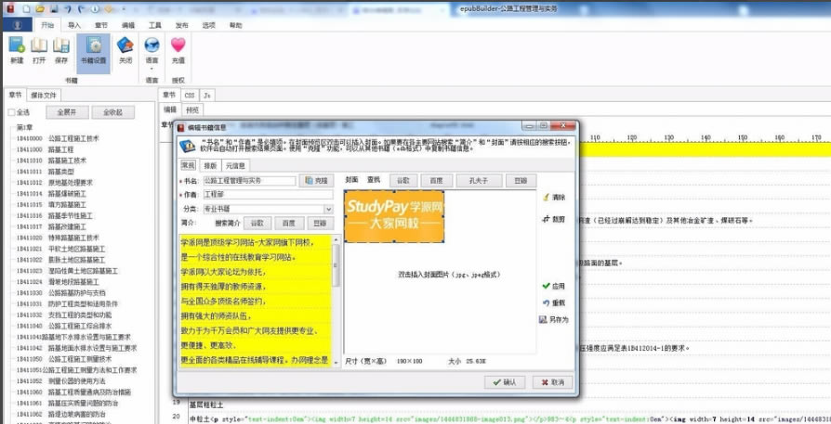Click Google (谷歌) in the Search Intro (搜索简介) row
Image resolution: width=831 pixels, height=424 pixels.
tap(257, 223)
